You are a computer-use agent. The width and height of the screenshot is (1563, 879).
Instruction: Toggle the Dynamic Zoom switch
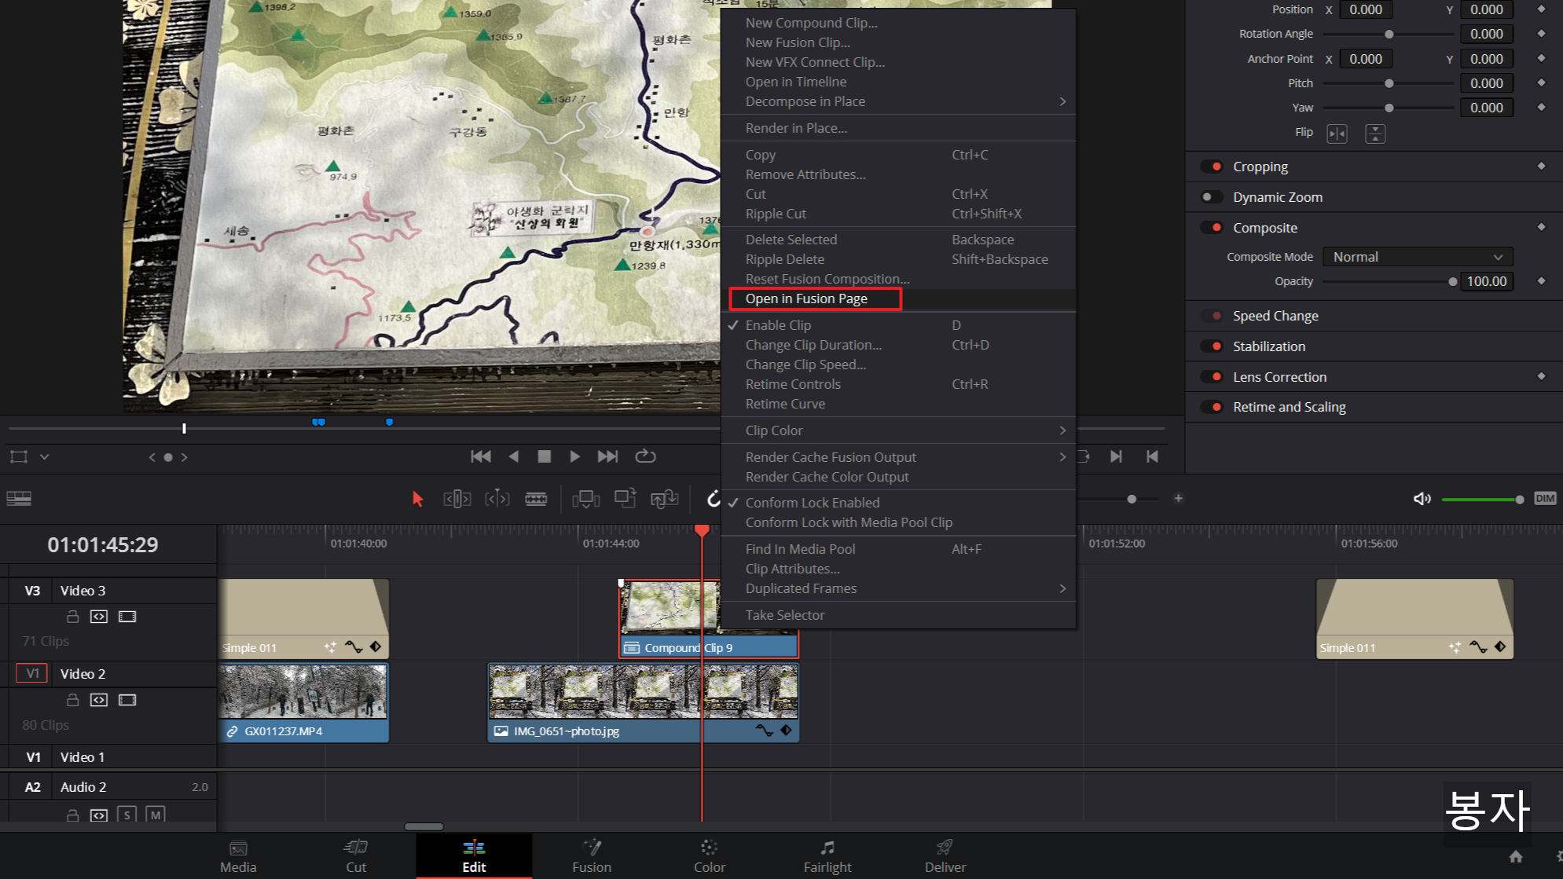(1212, 197)
